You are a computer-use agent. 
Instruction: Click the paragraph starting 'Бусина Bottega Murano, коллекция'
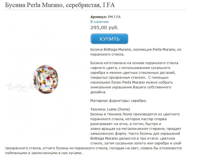click(136, 52)
